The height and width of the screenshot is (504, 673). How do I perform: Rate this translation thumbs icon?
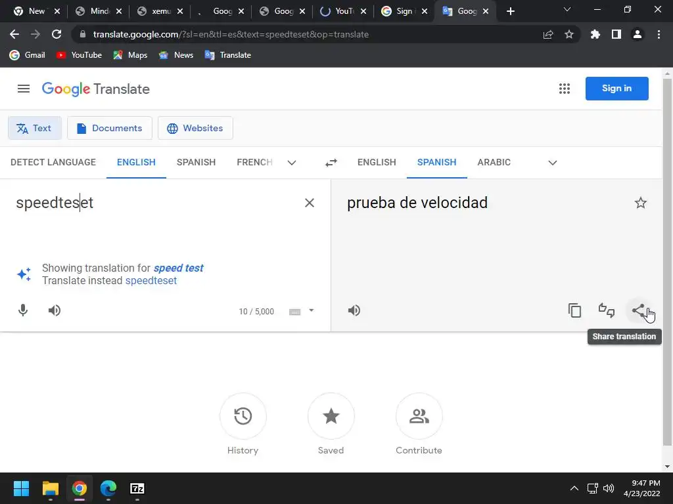[x=607, y=310]
